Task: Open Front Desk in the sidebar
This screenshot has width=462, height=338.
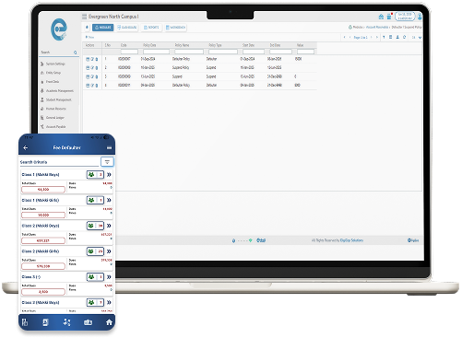Action: (50, 82)
